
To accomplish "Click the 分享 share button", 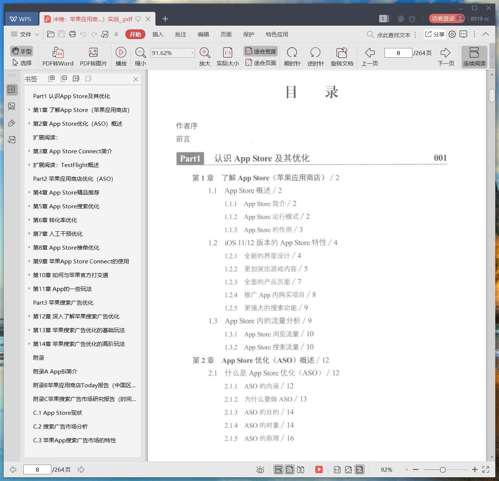I will point(434,34).
